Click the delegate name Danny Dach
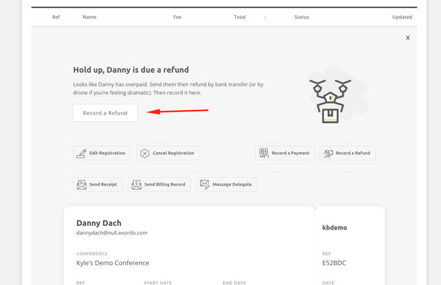The height and width of the screenshot is (285, 441). point(99,223)
